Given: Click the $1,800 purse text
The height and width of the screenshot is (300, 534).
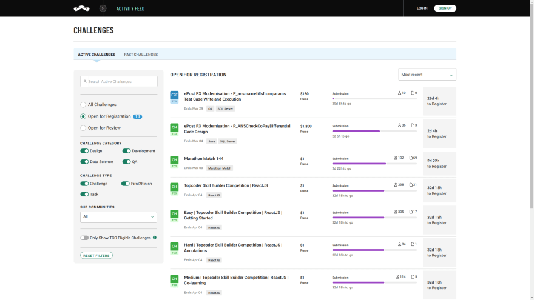Looking at the screenshot, I should tap(306, 126).
